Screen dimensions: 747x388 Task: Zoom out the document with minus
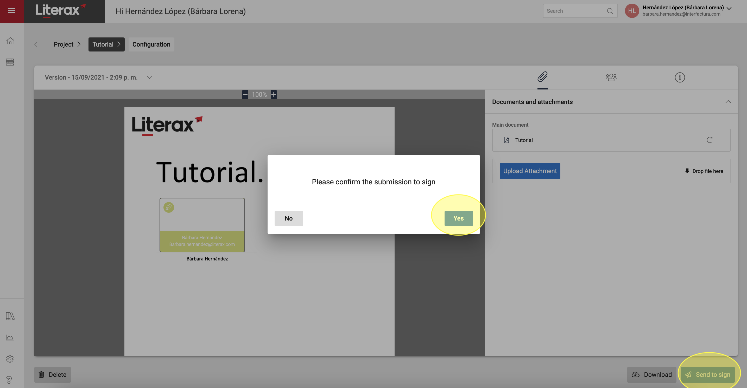click(x=245, y=94)
